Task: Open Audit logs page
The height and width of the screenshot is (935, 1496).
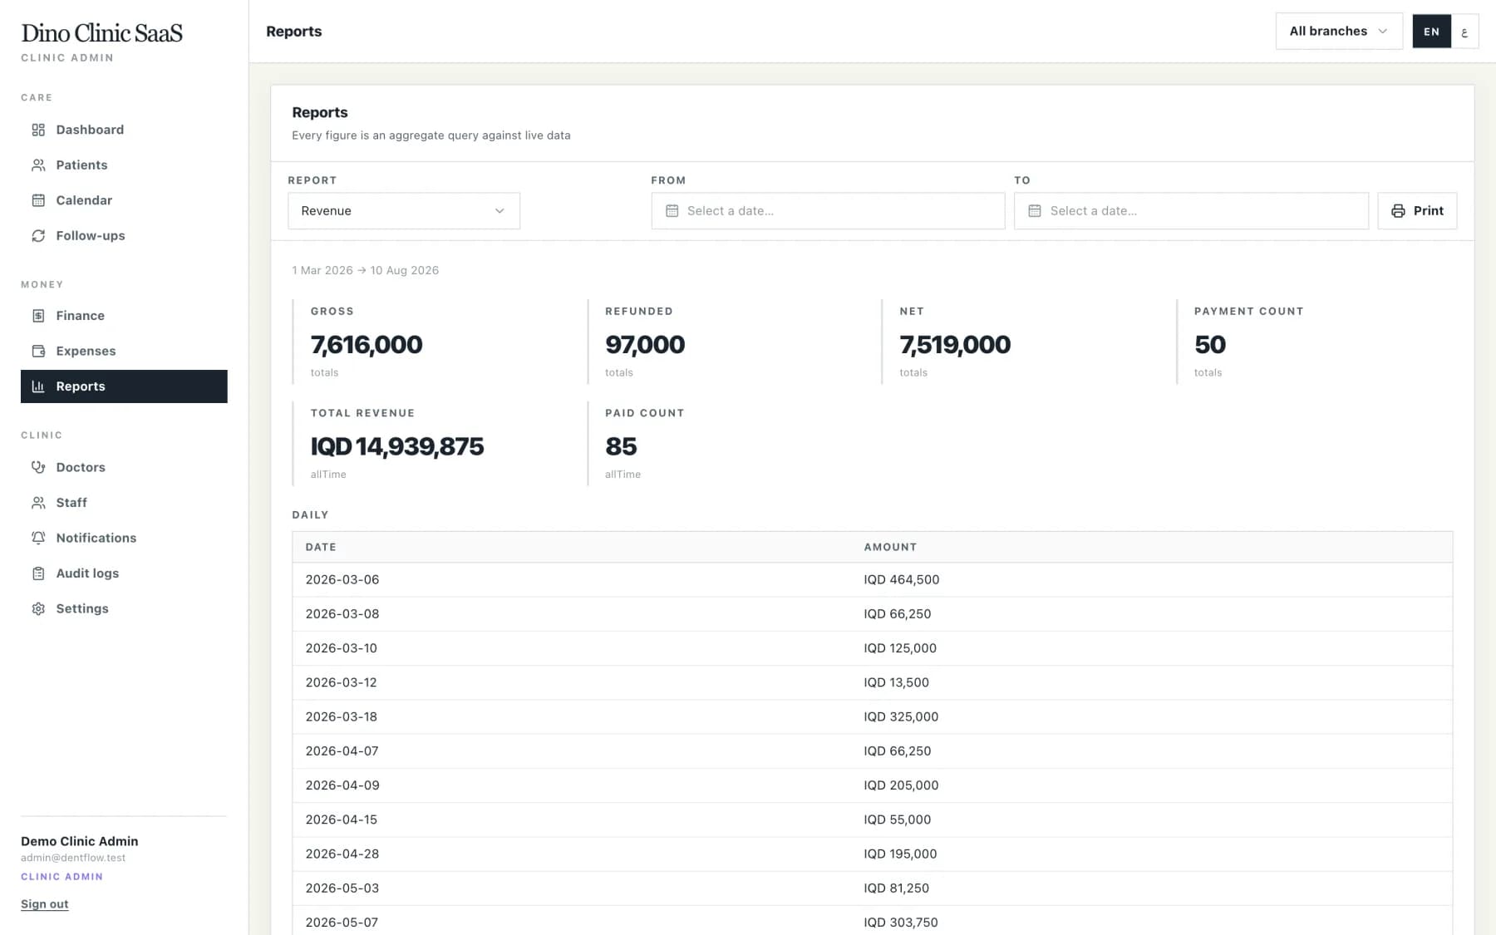Action: (124, 573)
